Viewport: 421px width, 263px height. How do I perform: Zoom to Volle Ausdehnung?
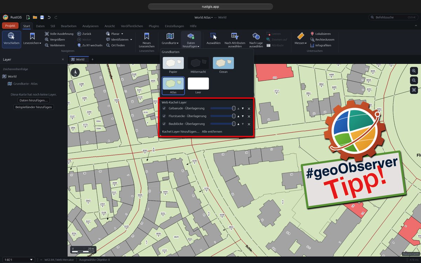coord(59,34)
